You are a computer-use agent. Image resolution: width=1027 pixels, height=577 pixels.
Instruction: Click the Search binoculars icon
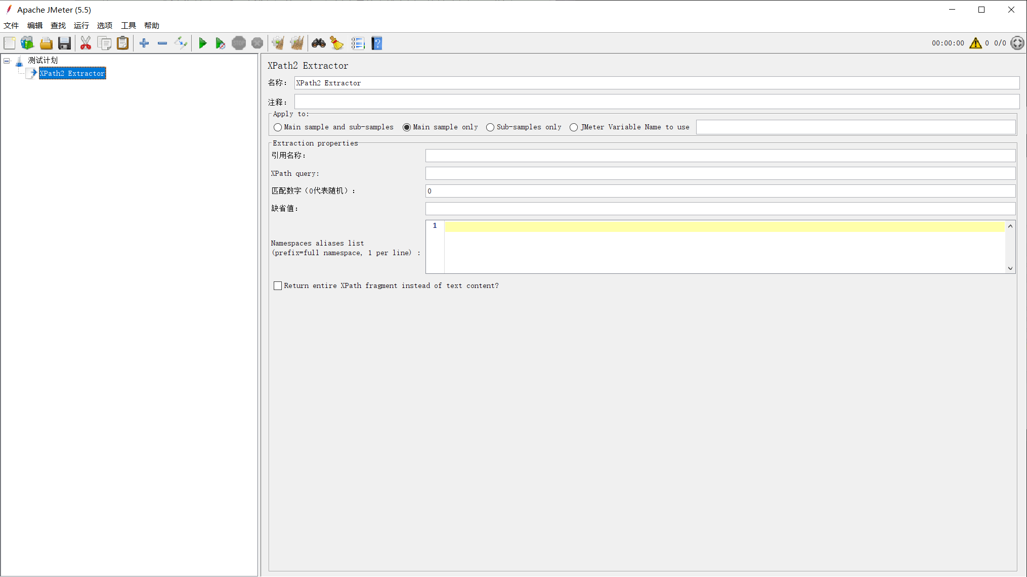pyautogui.click(x=318, y=43)
